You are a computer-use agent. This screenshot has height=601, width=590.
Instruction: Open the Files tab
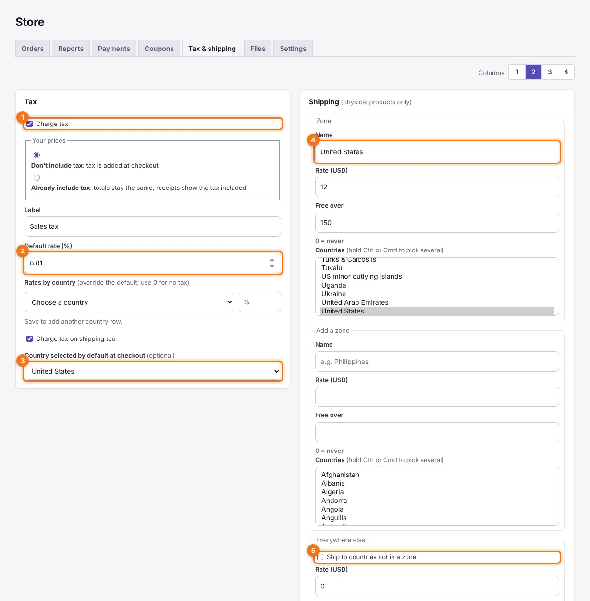(258, 49)
